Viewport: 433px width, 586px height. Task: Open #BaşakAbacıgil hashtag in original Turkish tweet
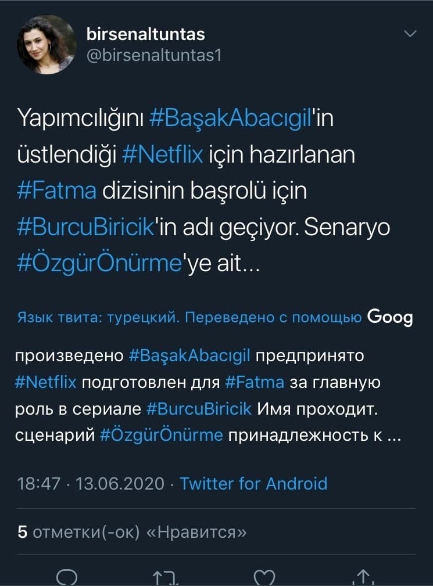pos(231,120)
